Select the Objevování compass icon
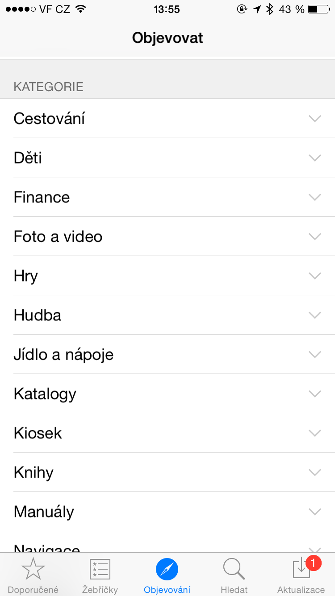 [x=167, y=569]
